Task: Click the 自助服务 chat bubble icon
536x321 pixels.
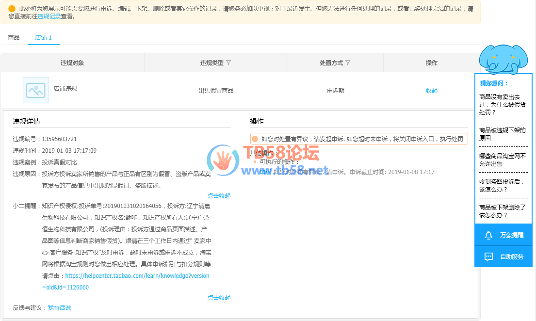Action: (x=488, y=257)
